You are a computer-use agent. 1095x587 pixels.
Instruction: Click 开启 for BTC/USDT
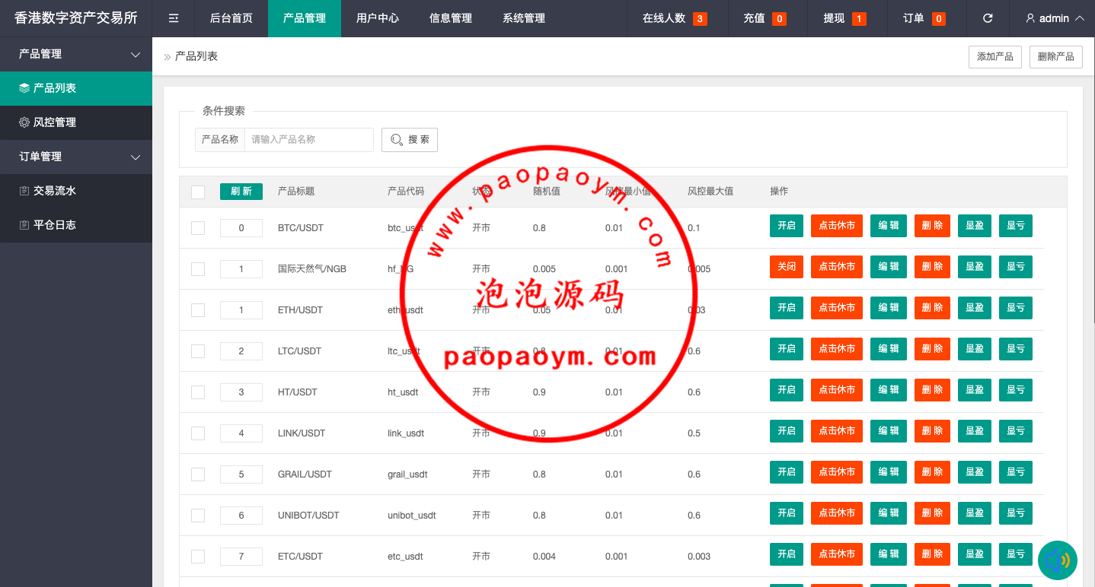tap(787, 226)
